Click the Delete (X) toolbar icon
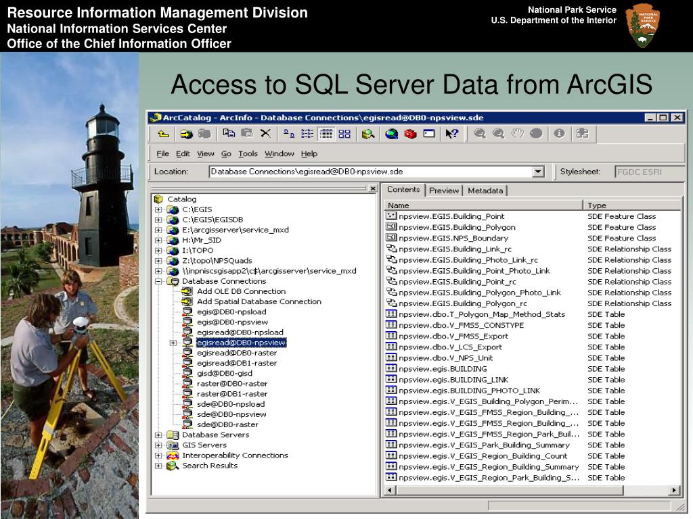Image resolution: width=693 pixels, height=519 pixels. 265,133
